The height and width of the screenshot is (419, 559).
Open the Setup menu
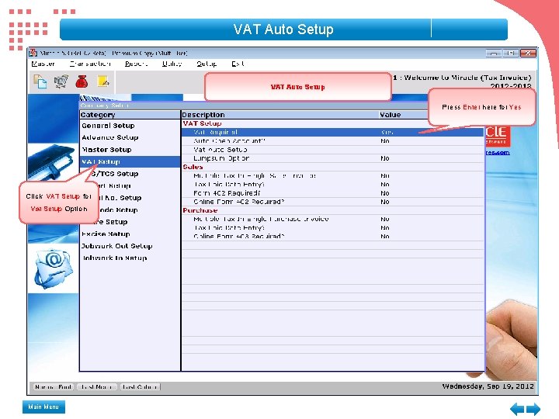click(x=207, y=64)
